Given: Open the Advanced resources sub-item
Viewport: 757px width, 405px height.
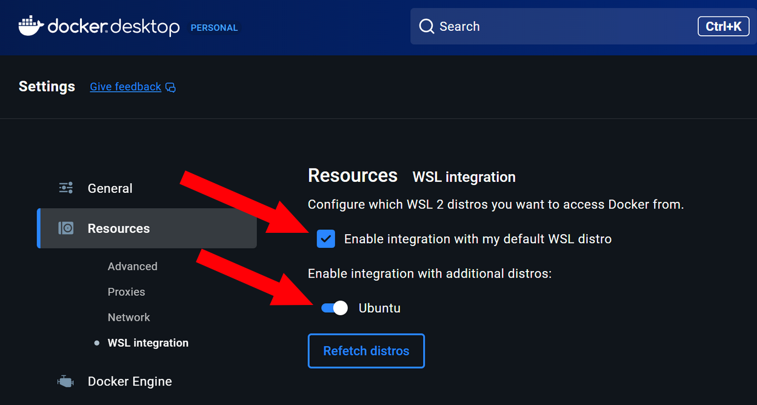Looking at the screenshot, I should pos(133,266).
